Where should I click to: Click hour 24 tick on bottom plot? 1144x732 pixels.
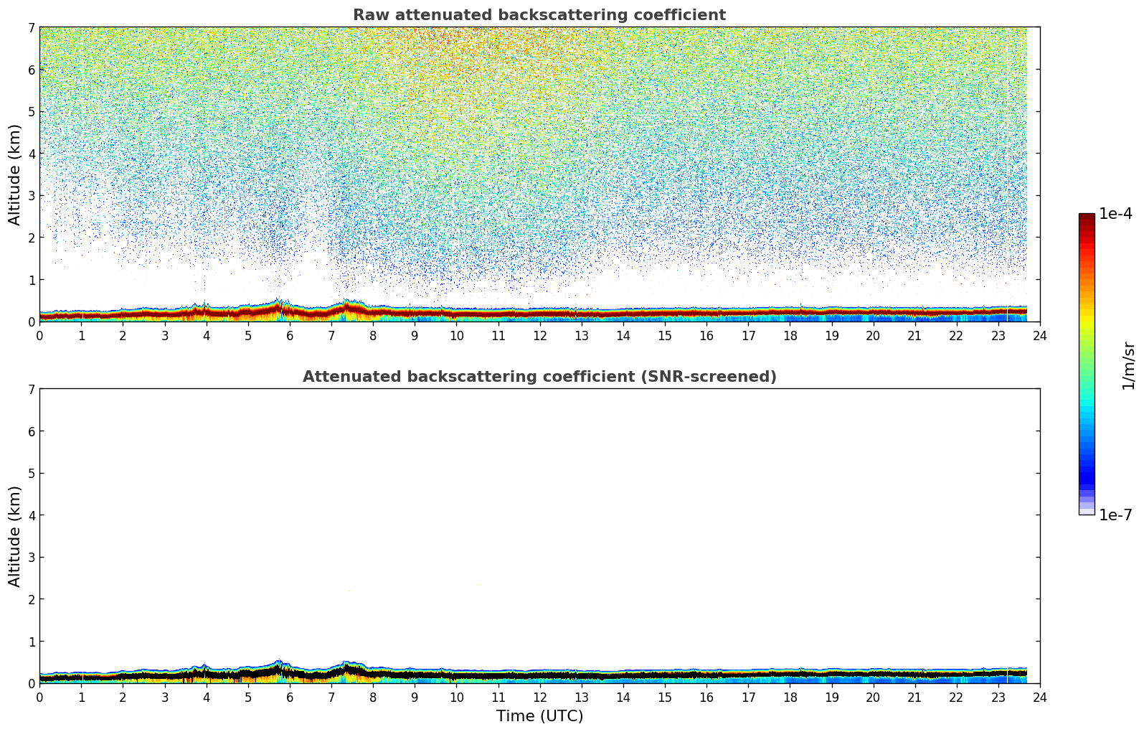(x=1039, y=697)
